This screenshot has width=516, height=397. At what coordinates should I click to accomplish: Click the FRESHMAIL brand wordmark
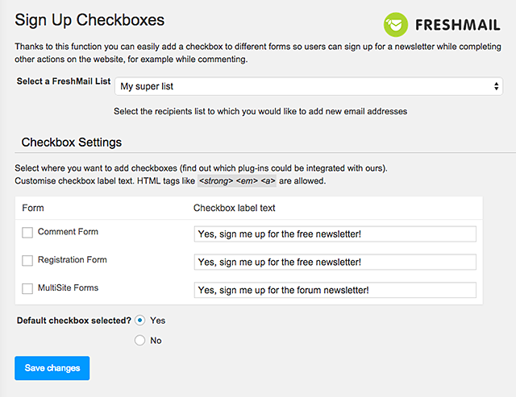pyautogui.click(x=458, y=25)
